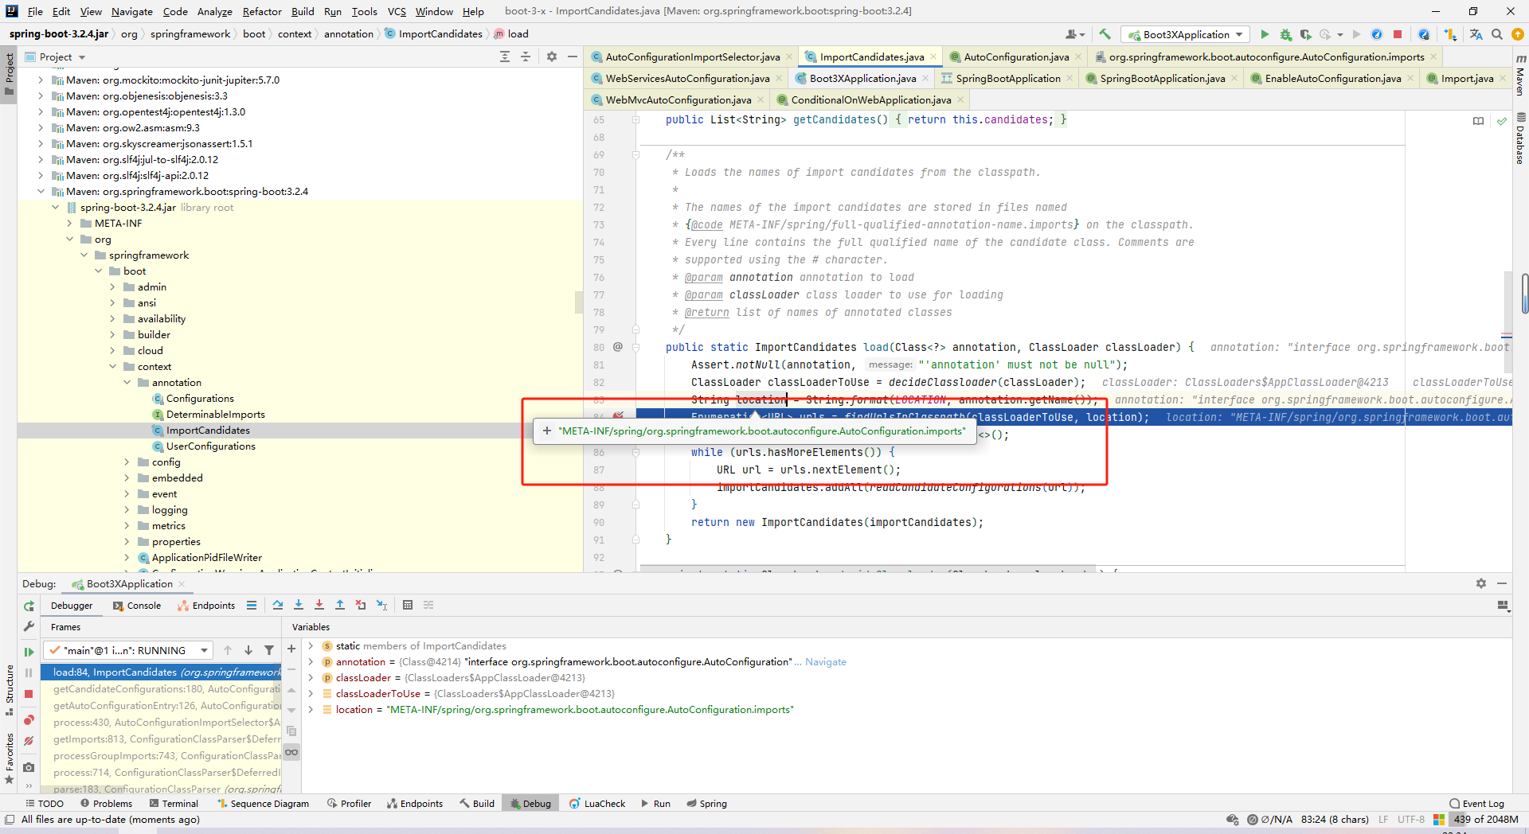Expand Maven org.mockito junit-jupiter library

(41, 80)
